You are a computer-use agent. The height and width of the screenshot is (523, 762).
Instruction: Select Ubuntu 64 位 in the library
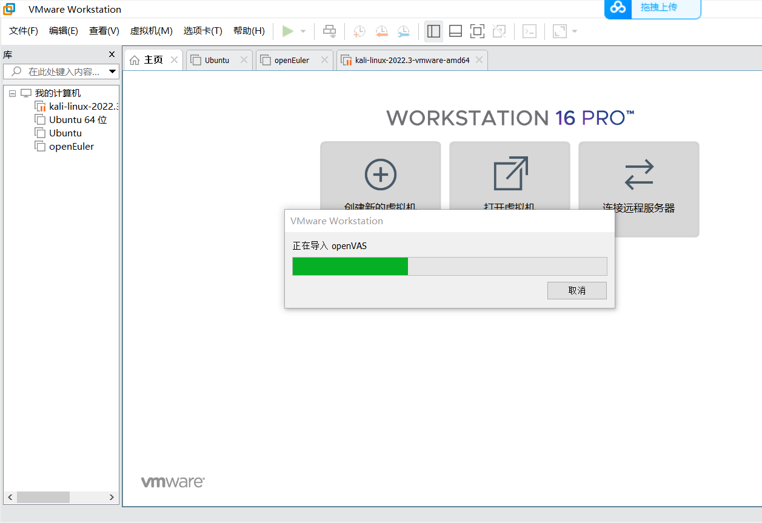(78, 120)
